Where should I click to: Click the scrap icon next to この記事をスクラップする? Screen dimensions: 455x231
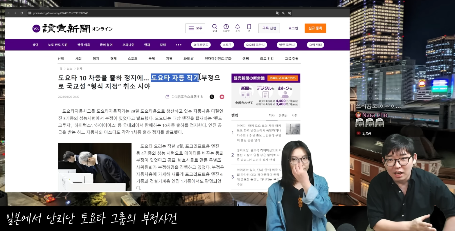[167, 96]
